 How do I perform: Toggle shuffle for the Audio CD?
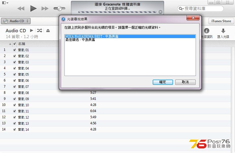pyautogui.click(x=40, y=31)
